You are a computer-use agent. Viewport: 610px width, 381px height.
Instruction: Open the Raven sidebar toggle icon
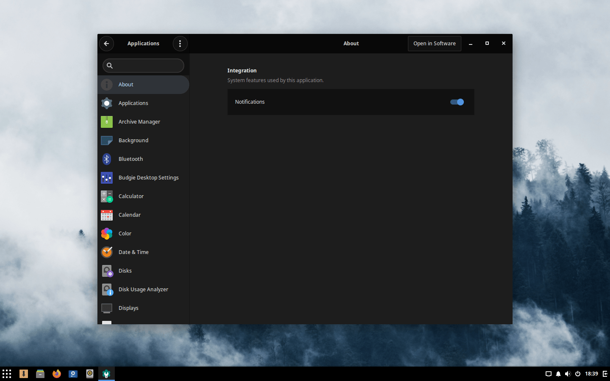(605, 374)
